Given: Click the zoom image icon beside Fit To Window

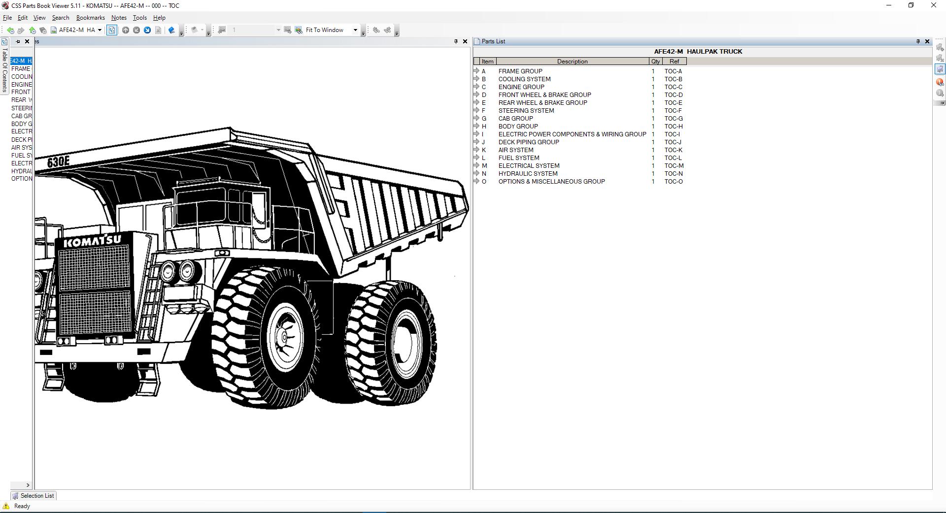Looking at the screenshot, I should click(x=299, y=30).
